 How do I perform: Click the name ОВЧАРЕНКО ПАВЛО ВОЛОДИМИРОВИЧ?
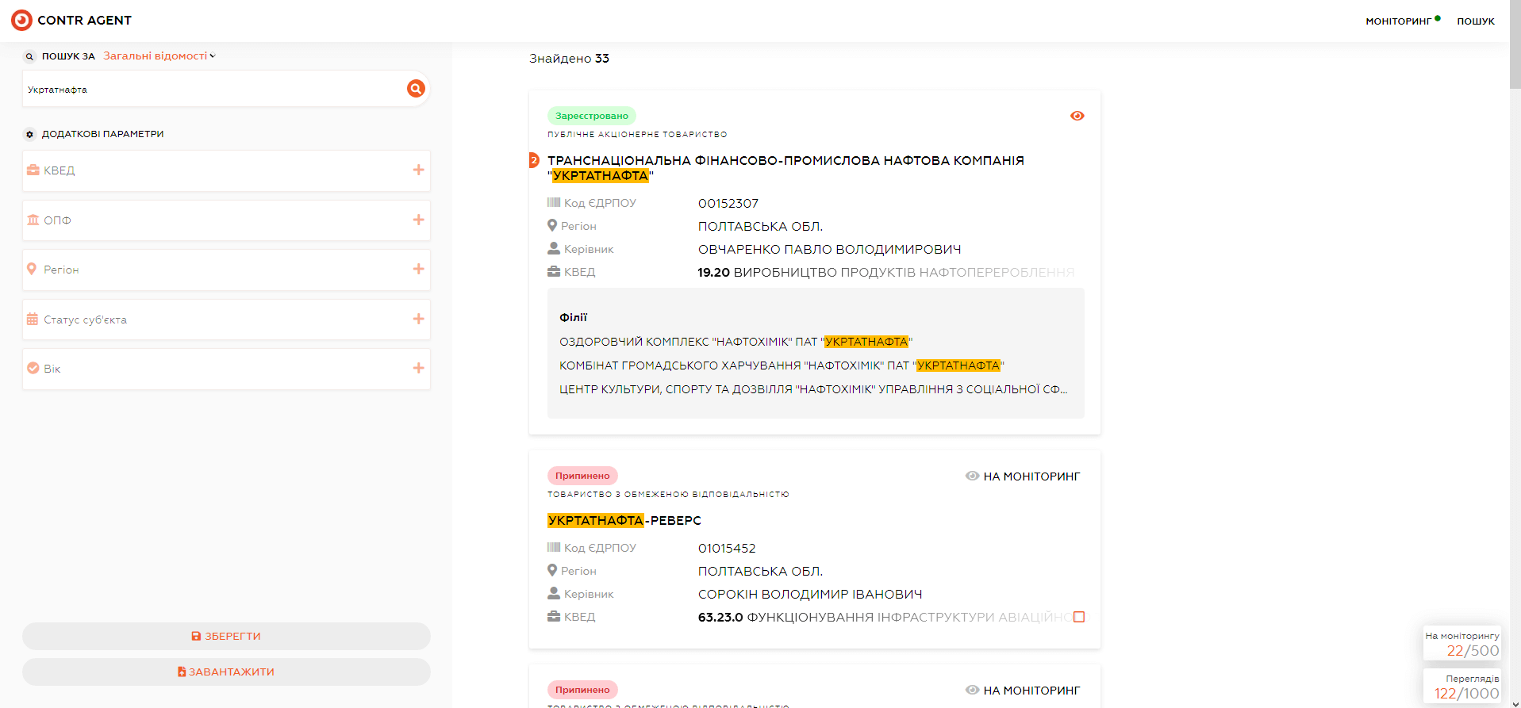829,250
